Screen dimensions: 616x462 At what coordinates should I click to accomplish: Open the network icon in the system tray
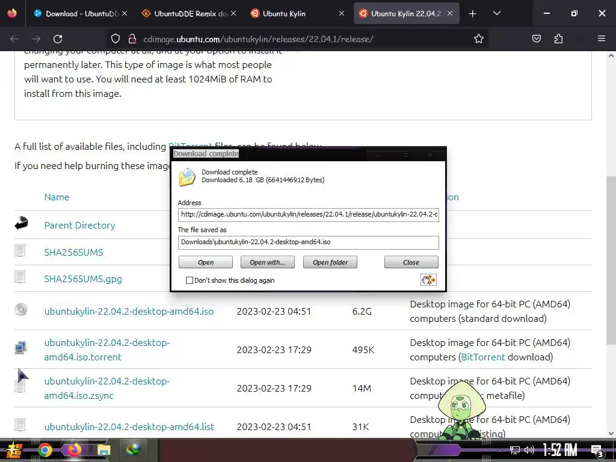tap(514, 450)
